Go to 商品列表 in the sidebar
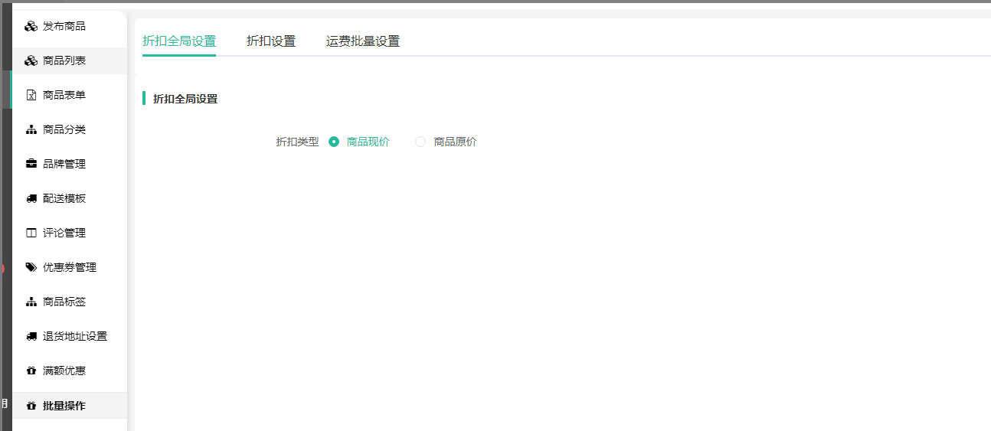Viewport: 991px width, 431px height. (64, 61)
